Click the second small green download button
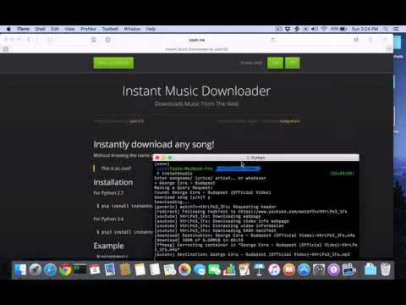The height and width of the screenshot is (305, 406). coord(293,63)
